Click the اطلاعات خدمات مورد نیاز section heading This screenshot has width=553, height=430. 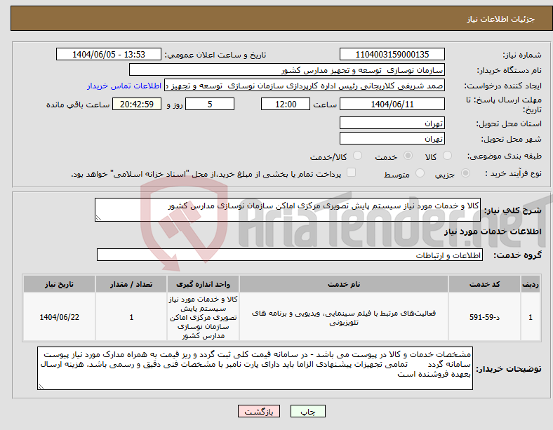tap(493, 231)
